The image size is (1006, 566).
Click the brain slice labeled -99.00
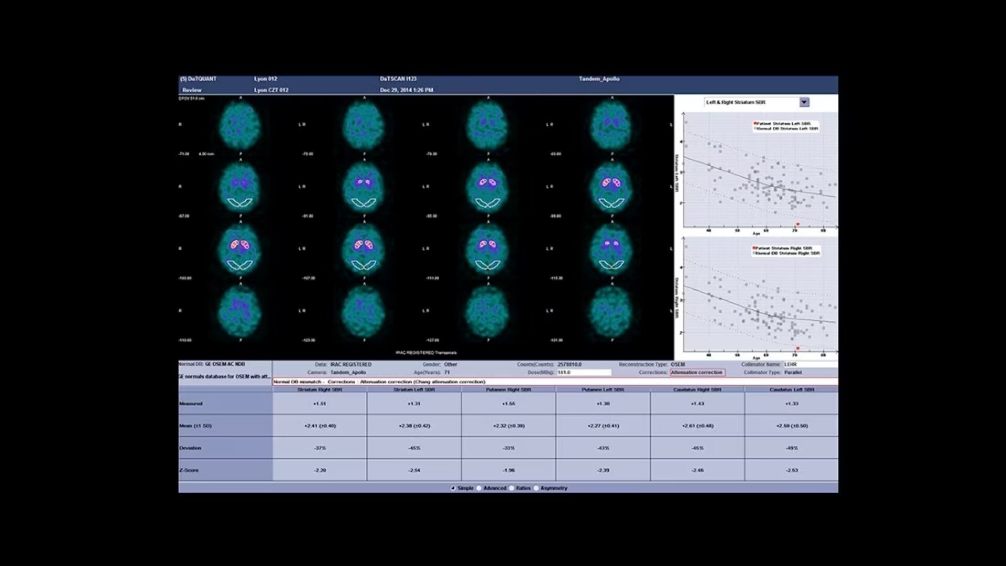pyautogui.click(x=611, y=187)
